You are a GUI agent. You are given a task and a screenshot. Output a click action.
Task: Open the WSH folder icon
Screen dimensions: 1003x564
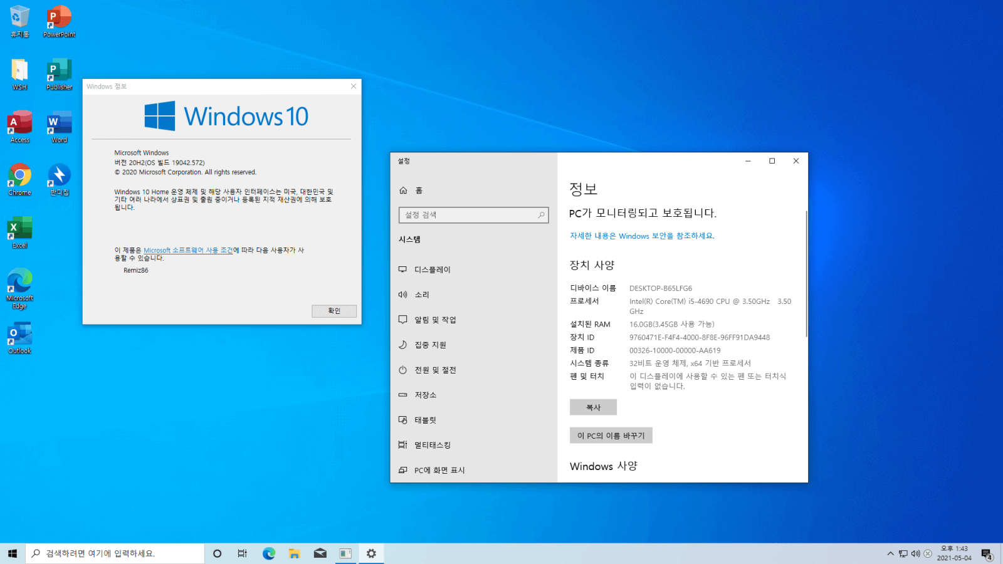tap(19, 74)
